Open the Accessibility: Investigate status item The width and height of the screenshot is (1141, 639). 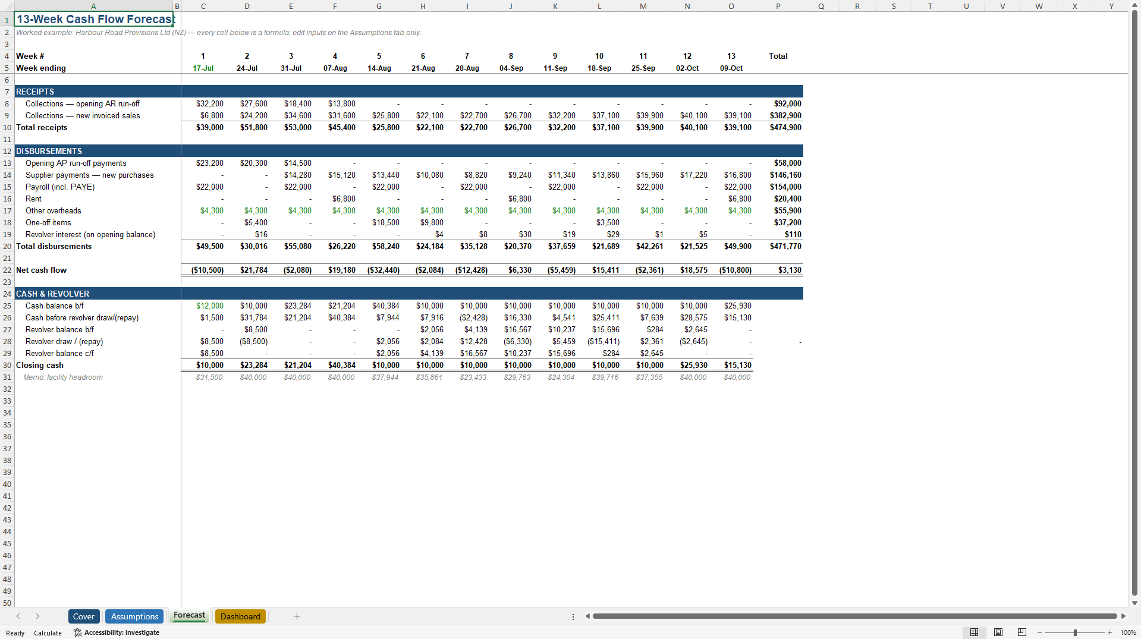click(117, 632)
